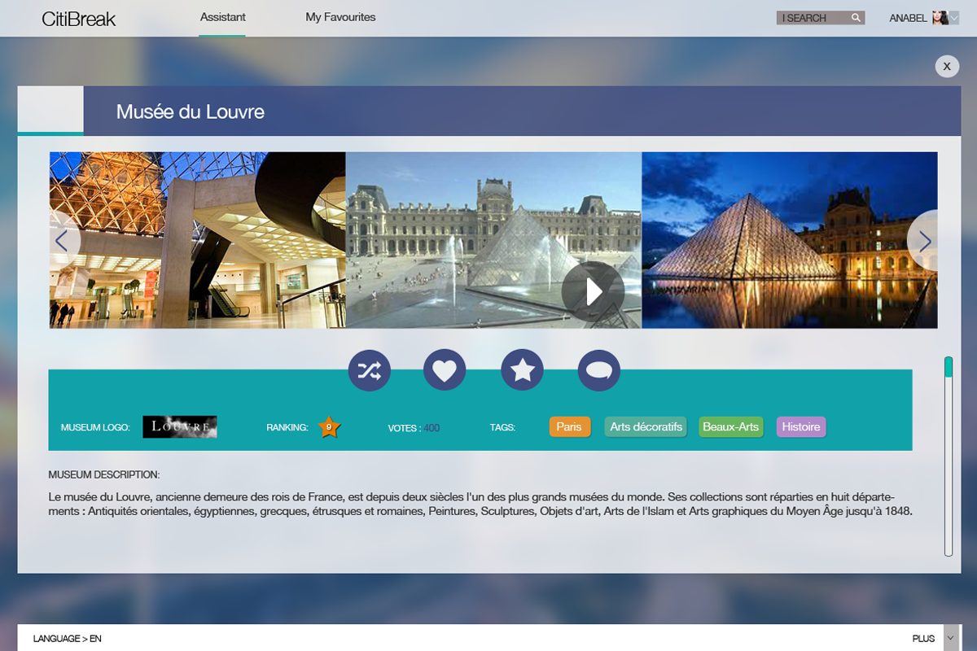Select the Arts décoratifs tag
Viewport: 977px width, 651px height.
646,426
